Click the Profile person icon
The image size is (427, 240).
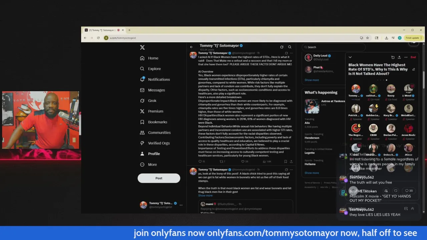142,154
